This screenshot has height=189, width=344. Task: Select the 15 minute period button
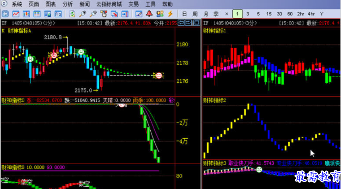coord(269,14)
